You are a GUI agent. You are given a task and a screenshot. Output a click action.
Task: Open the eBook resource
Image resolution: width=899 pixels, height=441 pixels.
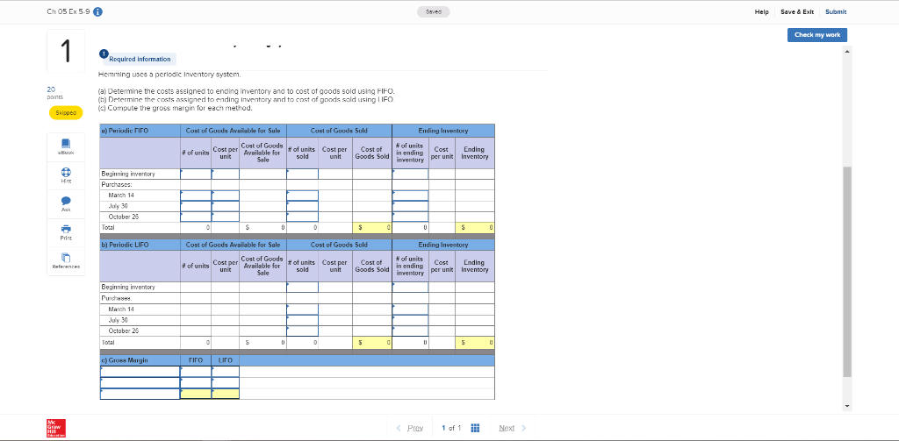pyautogui.click(x=65, y=146)
